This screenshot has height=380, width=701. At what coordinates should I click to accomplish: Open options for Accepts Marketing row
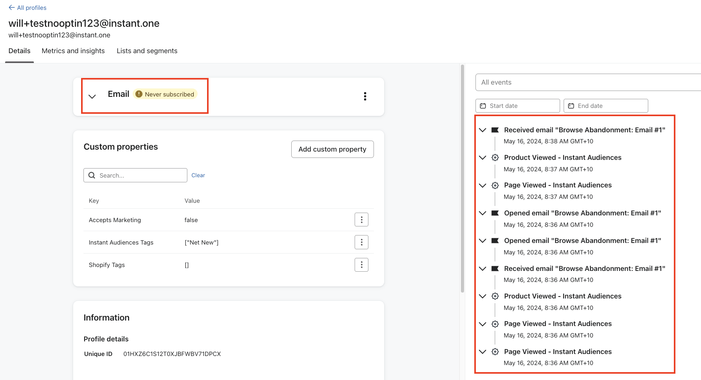(361, 220)
